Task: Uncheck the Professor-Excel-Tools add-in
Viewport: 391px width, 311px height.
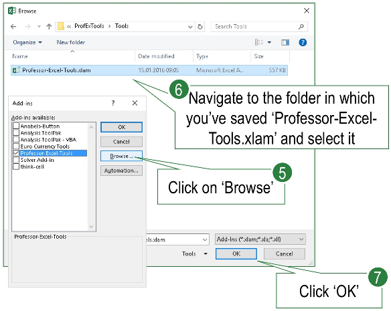Action: click(x=16, y=153)
